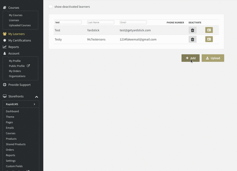Image resolution: width=237 pixels, height=171 pixels.
Task: Open Uploaded Courses in sidebar
Action: [x=20, y=25]
